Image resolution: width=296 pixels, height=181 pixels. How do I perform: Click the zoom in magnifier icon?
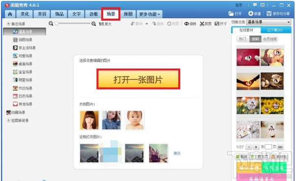pos(94,24)
